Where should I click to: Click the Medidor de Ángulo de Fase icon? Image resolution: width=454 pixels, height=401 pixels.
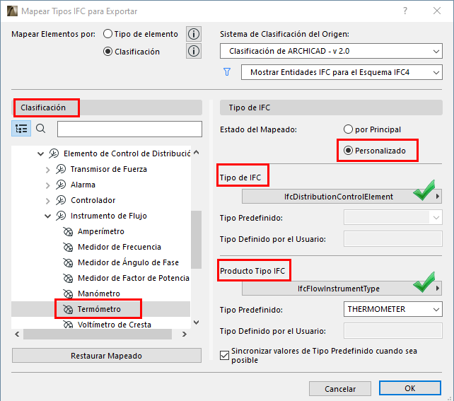(x=68, y=263)
